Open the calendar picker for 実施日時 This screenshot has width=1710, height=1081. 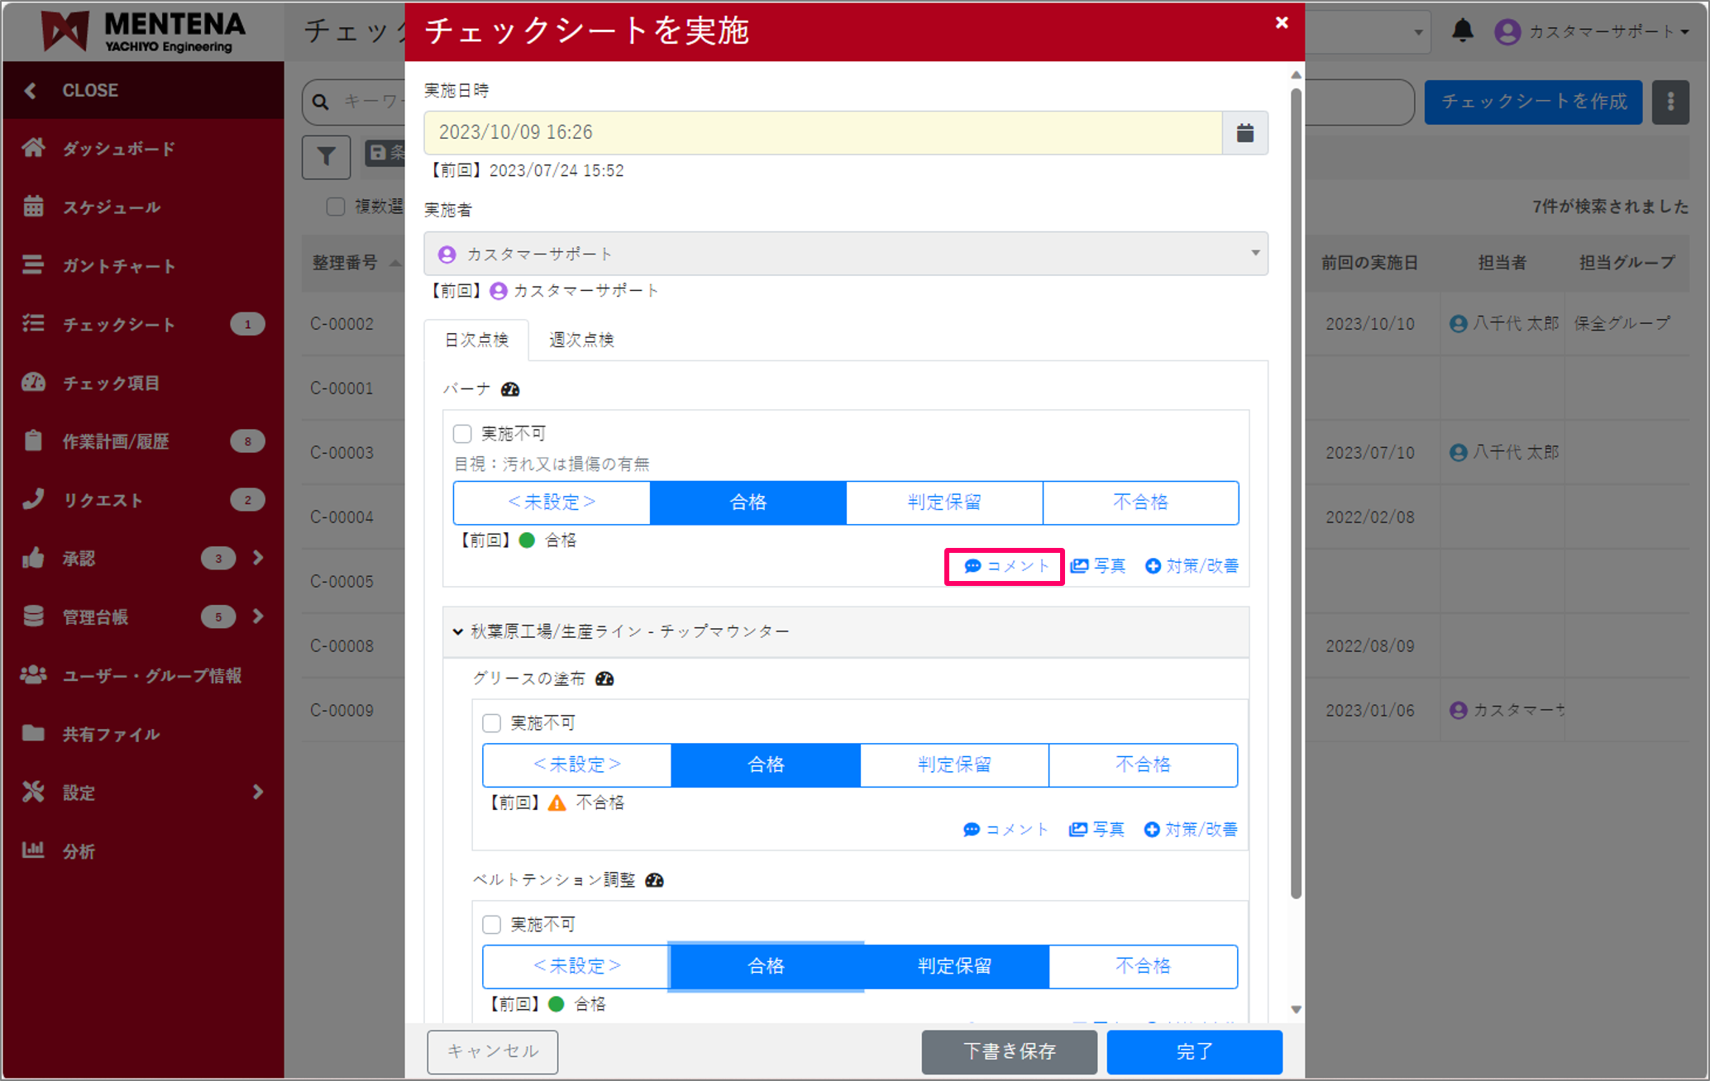pyautogui.click(x=1245, y=132)
